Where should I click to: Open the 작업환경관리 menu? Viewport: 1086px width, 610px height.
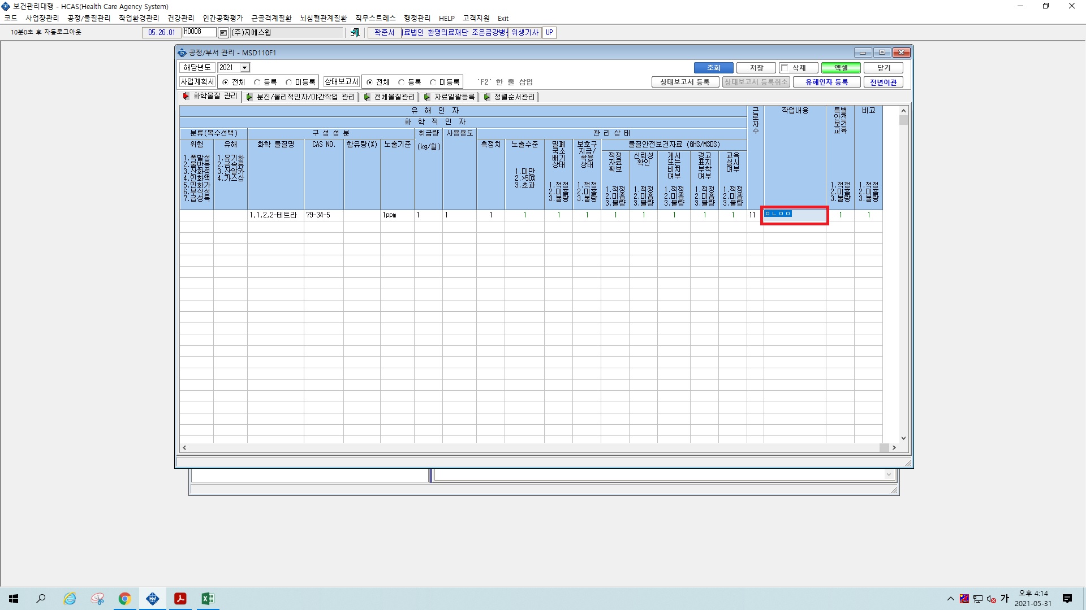(x=139, y=18)
